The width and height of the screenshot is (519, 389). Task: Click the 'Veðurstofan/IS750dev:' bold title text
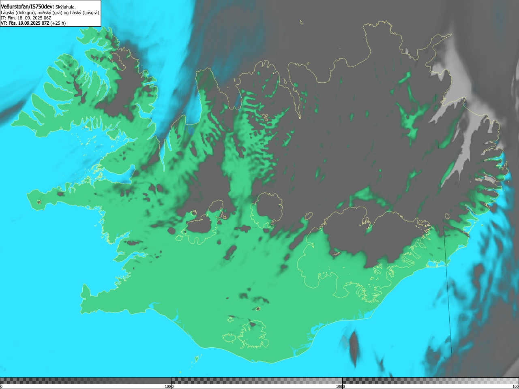27,7
